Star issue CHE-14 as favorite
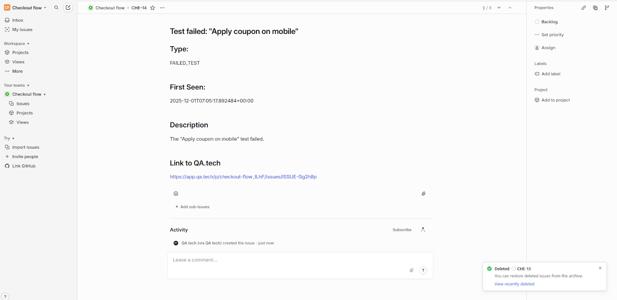Screen dimensions: 617x300 click(x=153, y=8)
